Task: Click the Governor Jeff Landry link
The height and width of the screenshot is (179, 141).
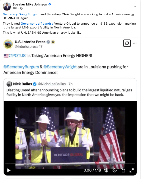Action: tap(37, 24)
